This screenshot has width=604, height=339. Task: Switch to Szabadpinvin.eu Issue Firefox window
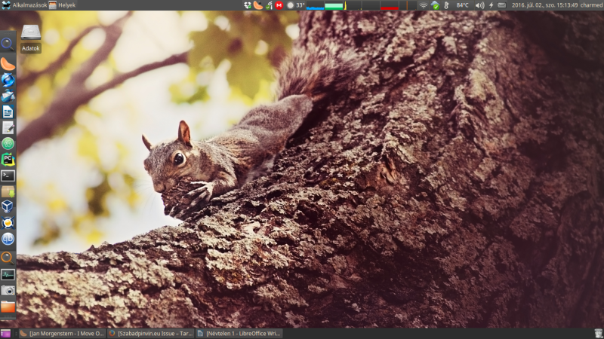click(x=150, y=333)
